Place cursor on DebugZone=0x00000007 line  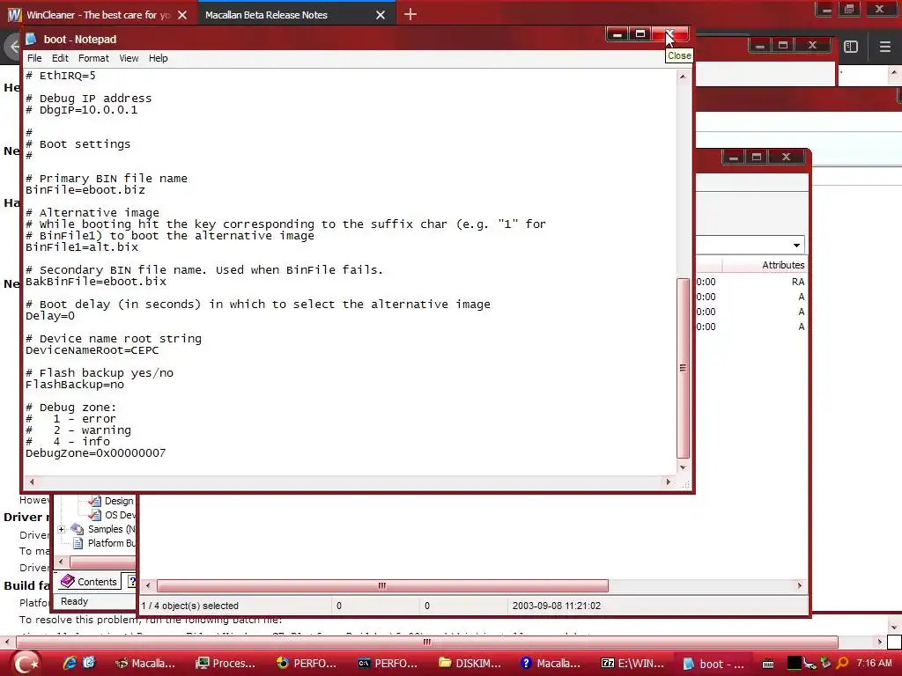point(95,453)
